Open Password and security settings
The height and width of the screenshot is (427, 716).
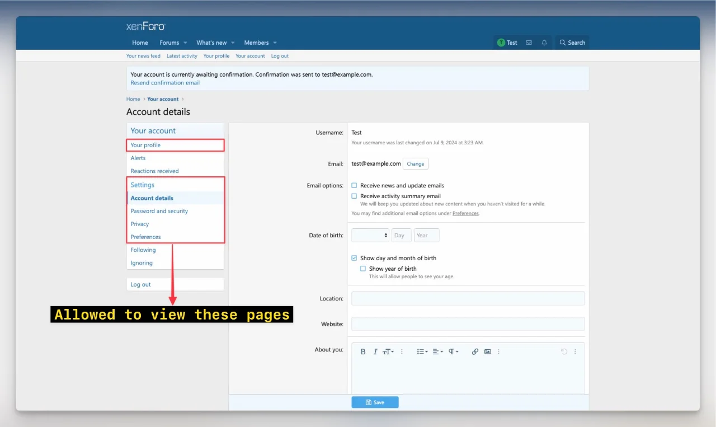point(159,211)
